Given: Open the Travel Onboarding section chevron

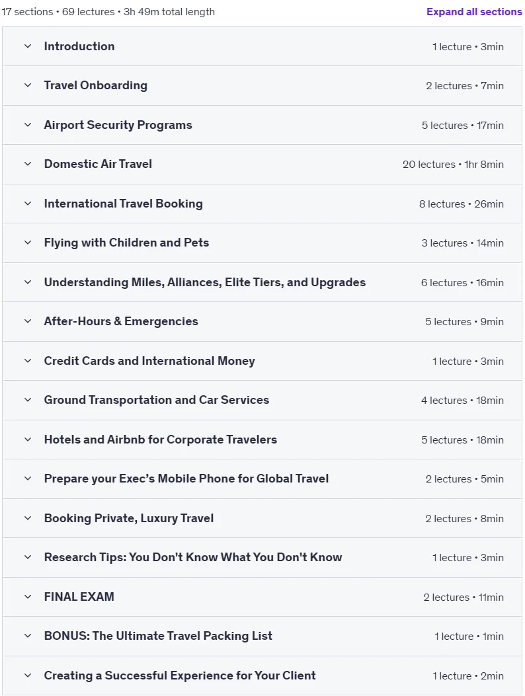Looking at the screenshot, I should click(x=28, y=85).
